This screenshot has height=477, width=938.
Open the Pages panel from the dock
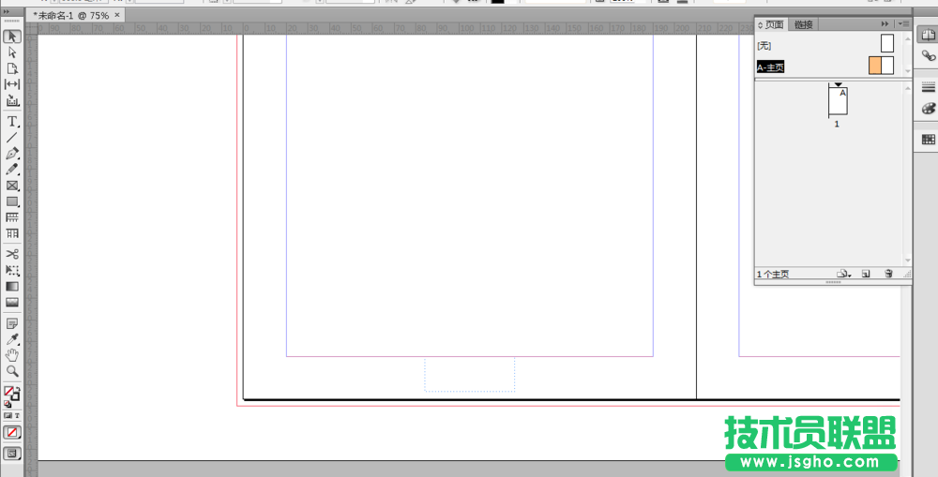(x=928, y=36)
